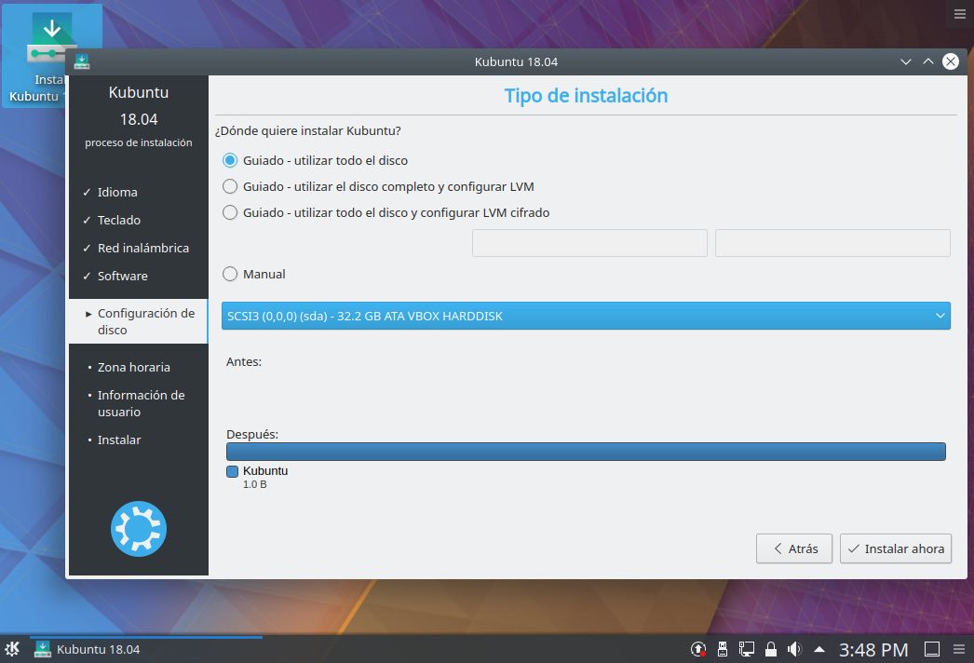The height and width of the screenshot is (663, 974).
Task: Open the update notifier tray icon
Action: point(698,649)
